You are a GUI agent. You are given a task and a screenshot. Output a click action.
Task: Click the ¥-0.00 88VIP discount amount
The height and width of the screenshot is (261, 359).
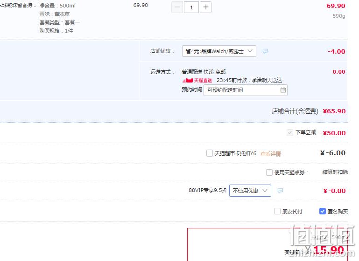(334, 191)
